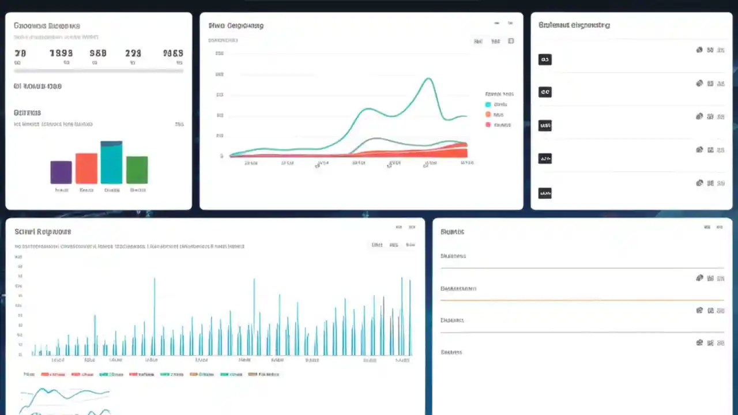Click the orange progress bar in the bottom-right row

(x=582, y=299)
